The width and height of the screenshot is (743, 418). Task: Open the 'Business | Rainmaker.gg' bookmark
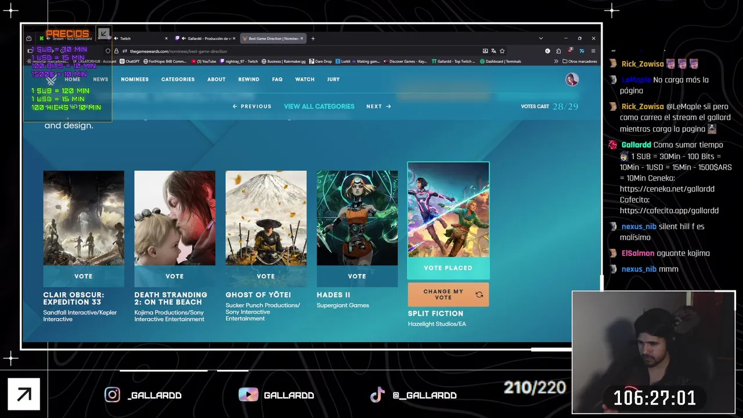click(x=284, y=61)
